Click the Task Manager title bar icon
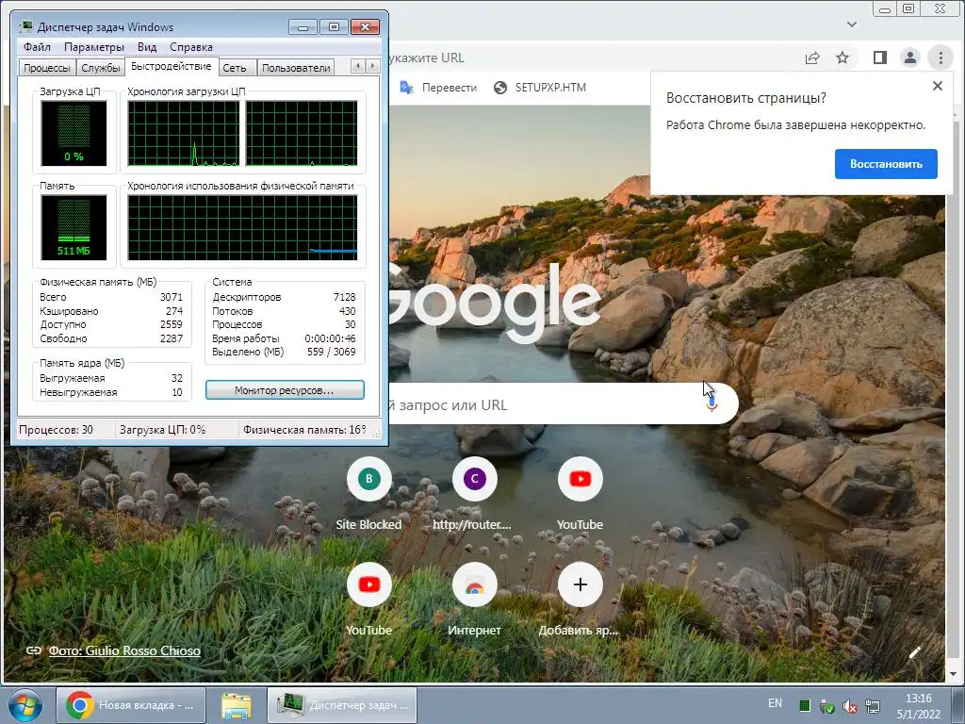Viewport: 965px width, 724px height. 25,27
